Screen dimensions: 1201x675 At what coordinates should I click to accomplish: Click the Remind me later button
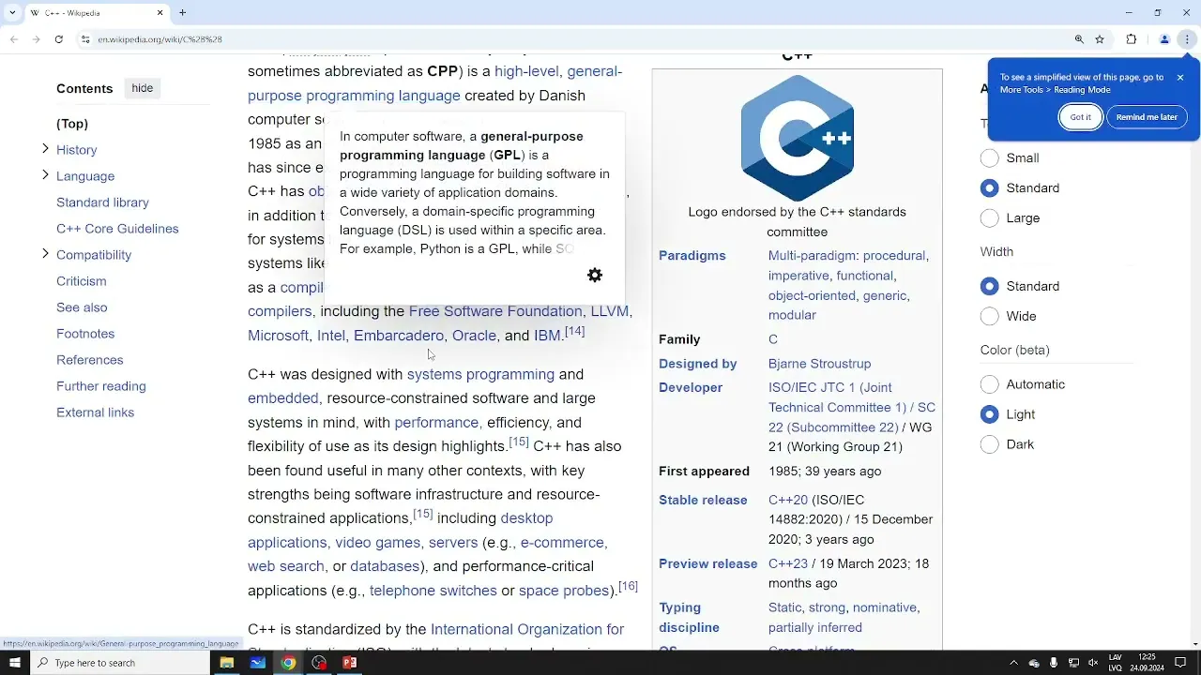point(1147,117)
